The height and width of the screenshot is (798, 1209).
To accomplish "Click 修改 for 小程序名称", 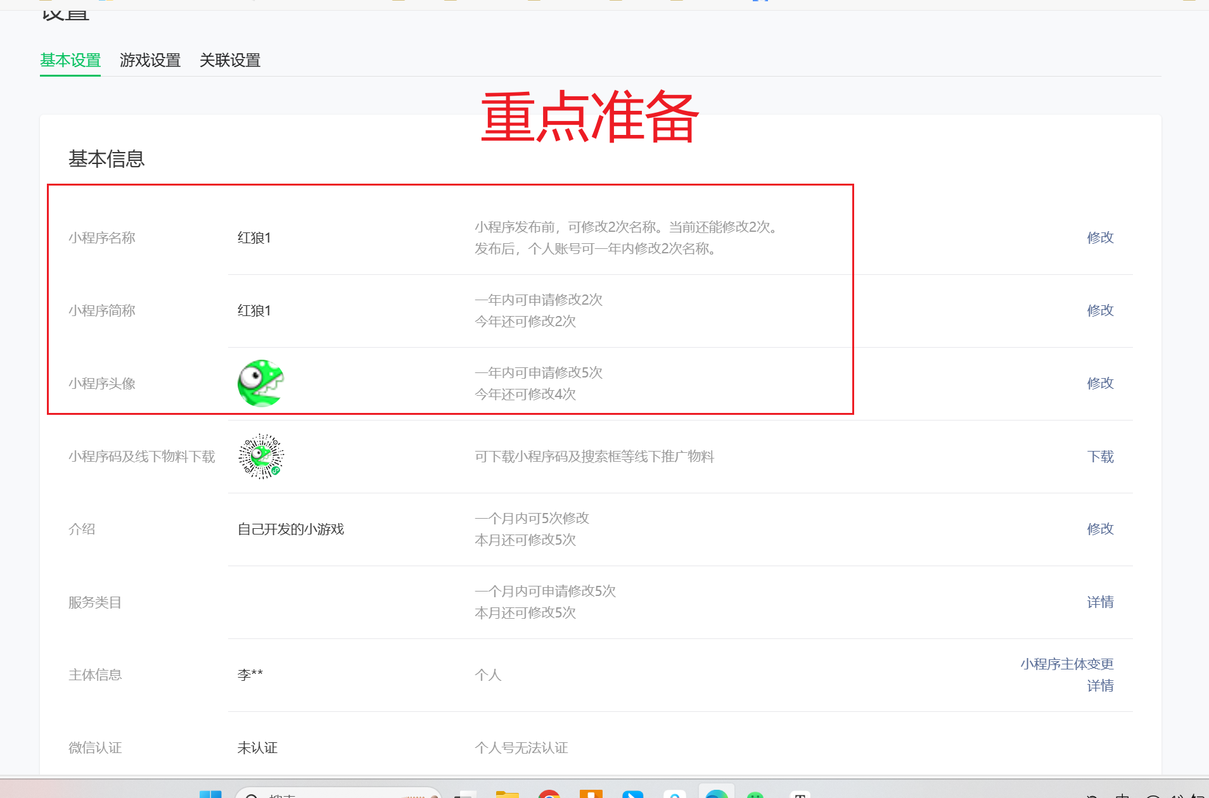I will (x=1100, y=237).
